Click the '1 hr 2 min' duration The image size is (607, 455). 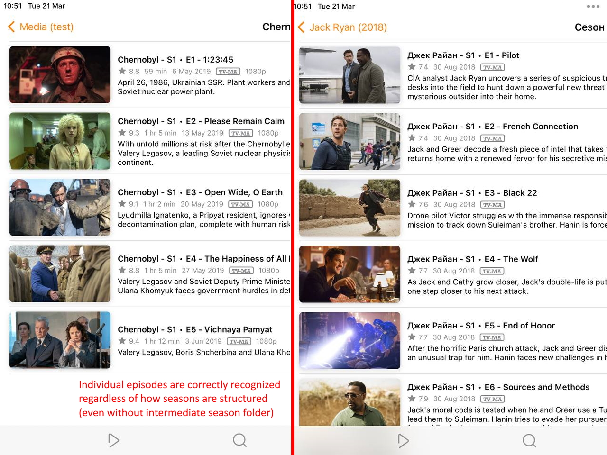(x=159, y=204)
